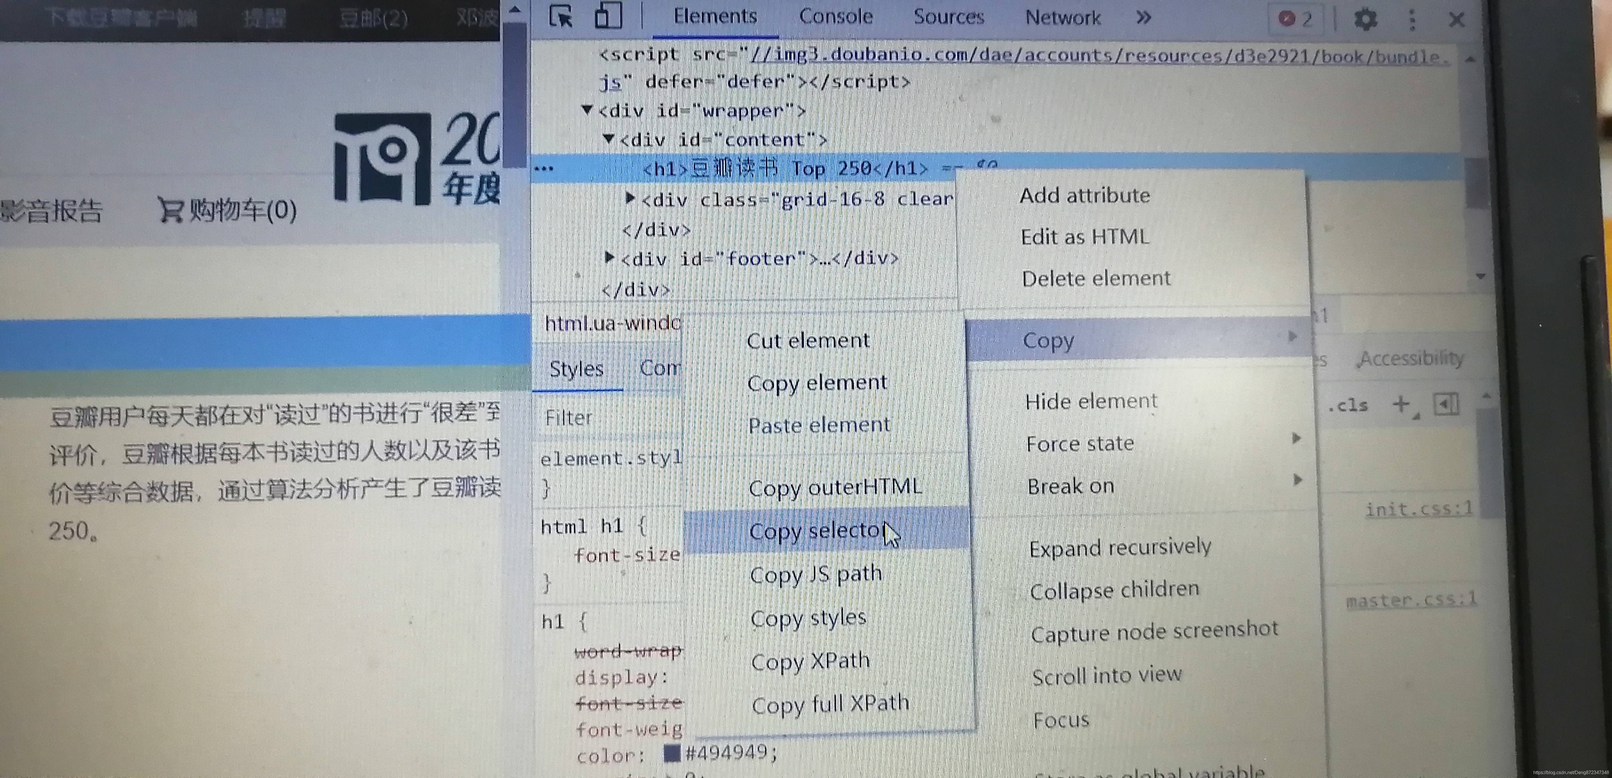Choose Expand recursively
This screenshot has width=1612, height=778.
point(1120,547)
